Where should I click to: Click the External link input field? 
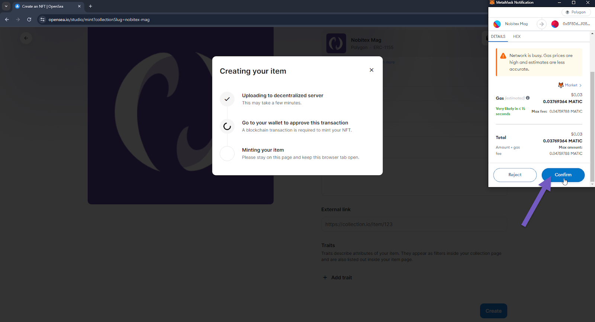[x=414, y=224]
